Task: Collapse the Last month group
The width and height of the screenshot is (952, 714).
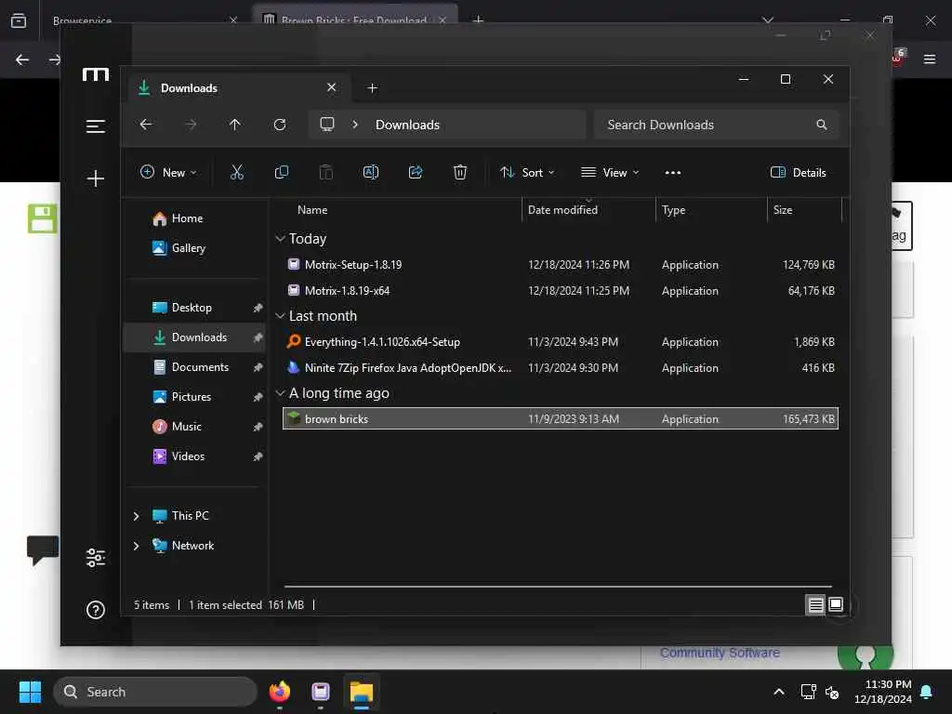Action: (281, 316)
